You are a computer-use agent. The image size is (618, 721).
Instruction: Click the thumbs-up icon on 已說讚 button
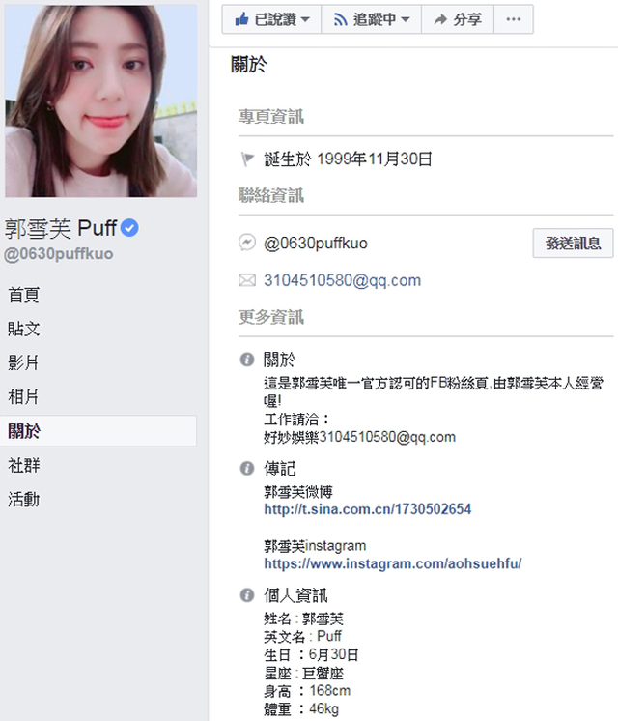click(x=241, y=19)
